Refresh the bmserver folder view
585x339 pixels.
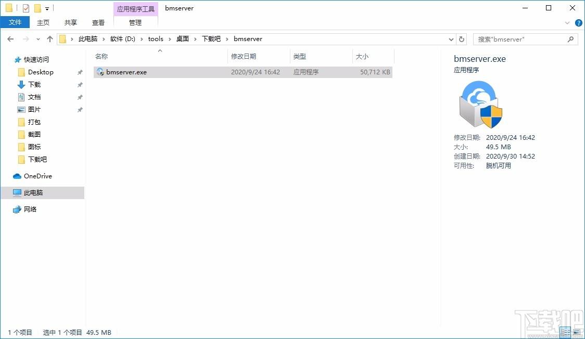(x=462, y=39)
